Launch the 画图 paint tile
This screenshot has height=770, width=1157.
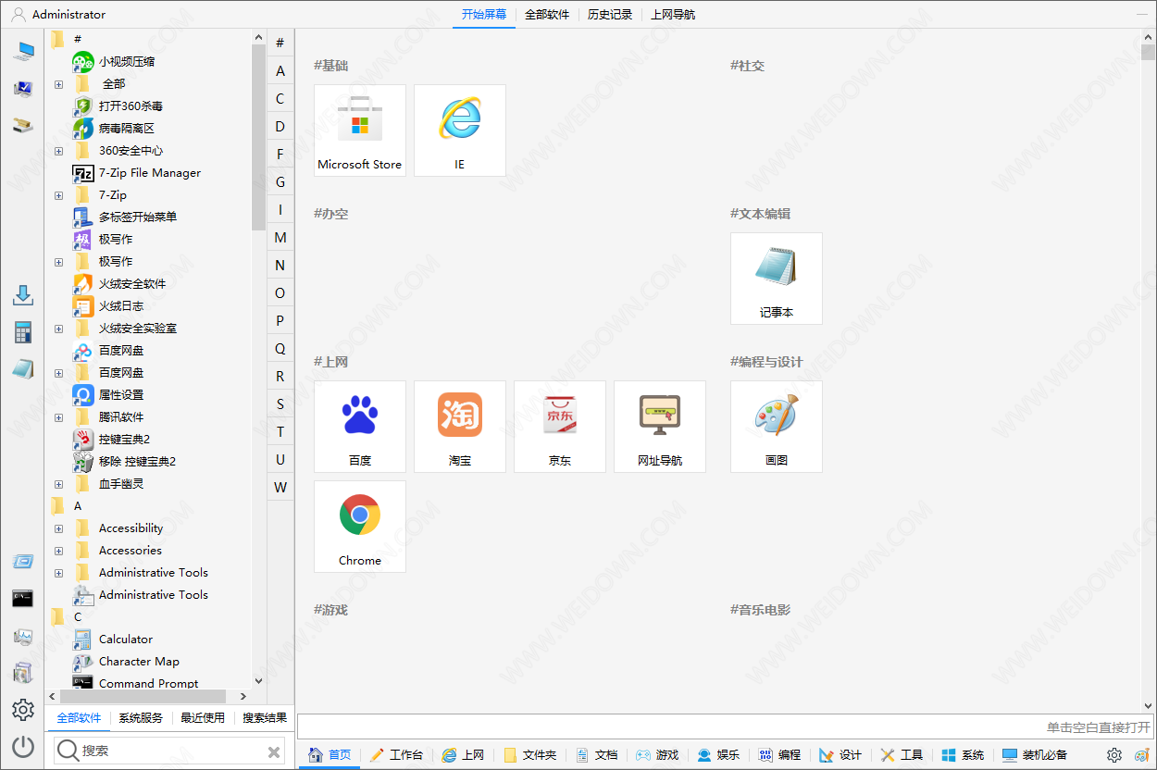click(777, 427)
